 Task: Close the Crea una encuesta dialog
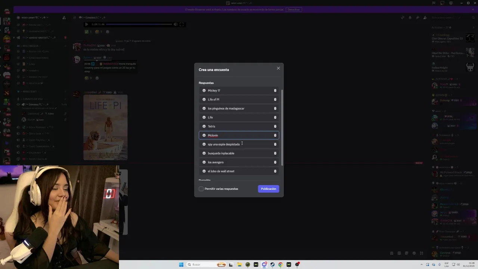click(278, 68)
